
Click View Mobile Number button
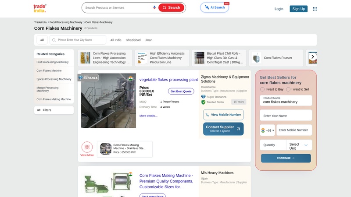click(x=223, y=115)
